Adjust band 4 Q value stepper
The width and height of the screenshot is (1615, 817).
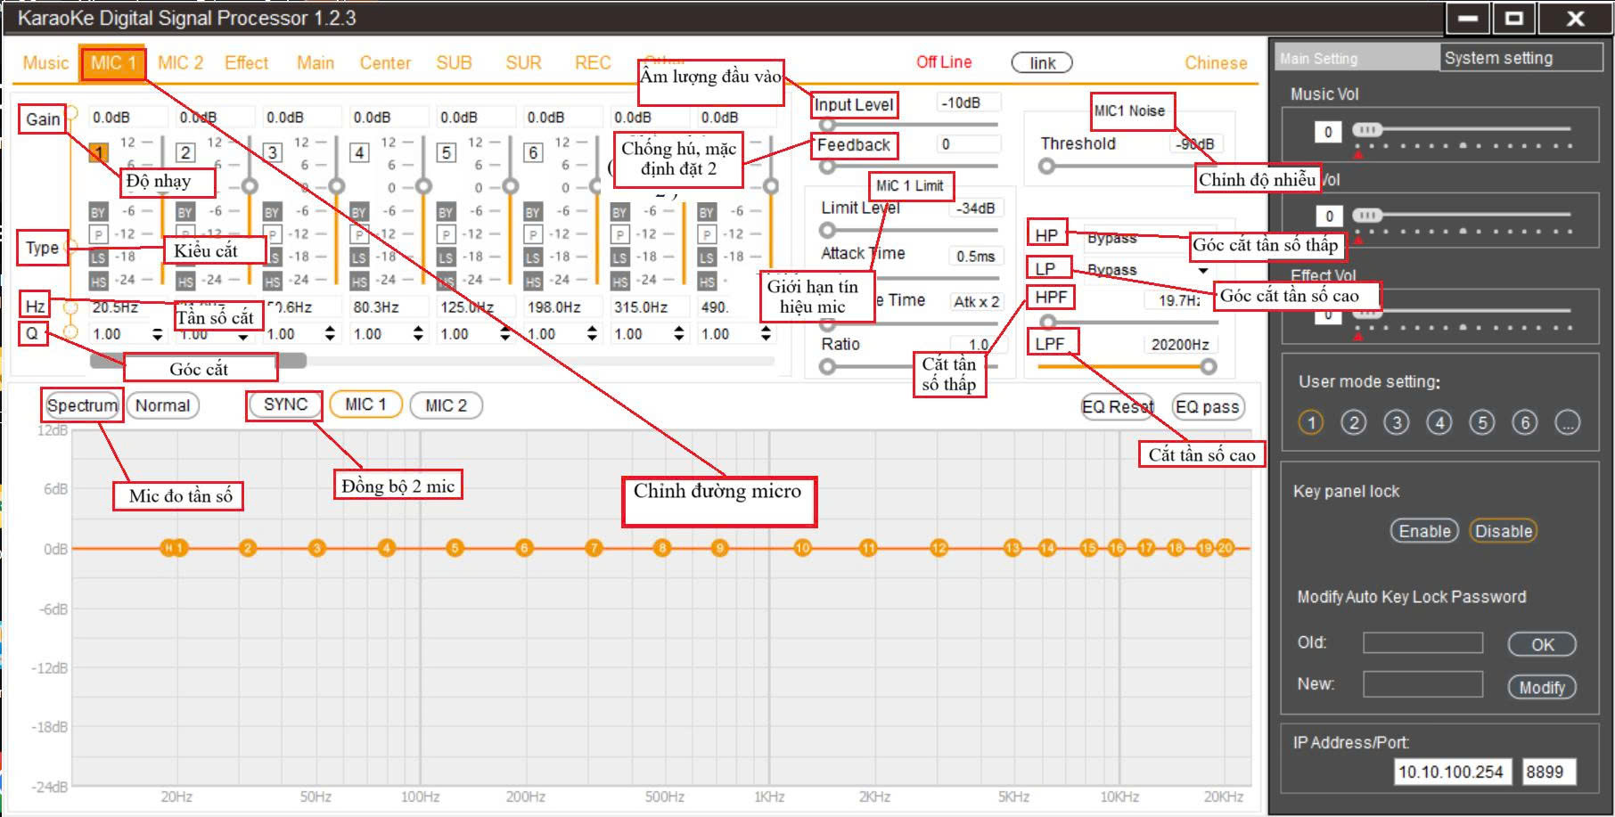pos(418,334)
